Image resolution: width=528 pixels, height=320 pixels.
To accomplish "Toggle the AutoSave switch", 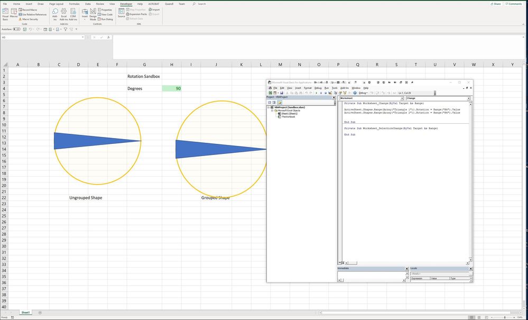I will [x=16, y=29].
